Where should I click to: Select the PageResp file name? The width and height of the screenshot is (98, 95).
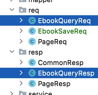coord(54,84)
